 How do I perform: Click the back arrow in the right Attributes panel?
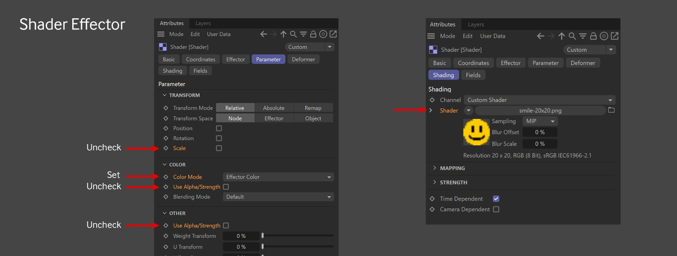click(x=541, y=36)
